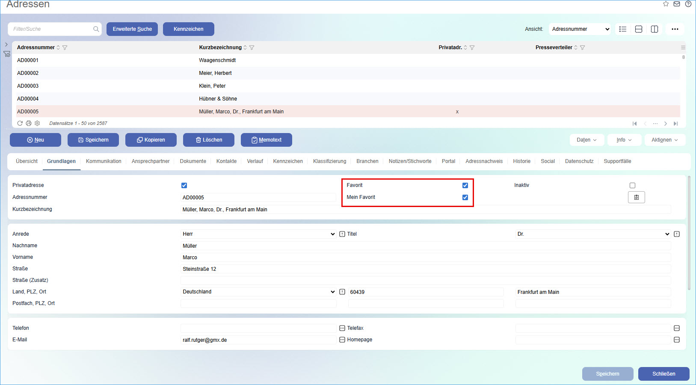This screenshot has width=696, height=385.
Task: Click the Nachname field containing Müller
Action: point(426,246)
